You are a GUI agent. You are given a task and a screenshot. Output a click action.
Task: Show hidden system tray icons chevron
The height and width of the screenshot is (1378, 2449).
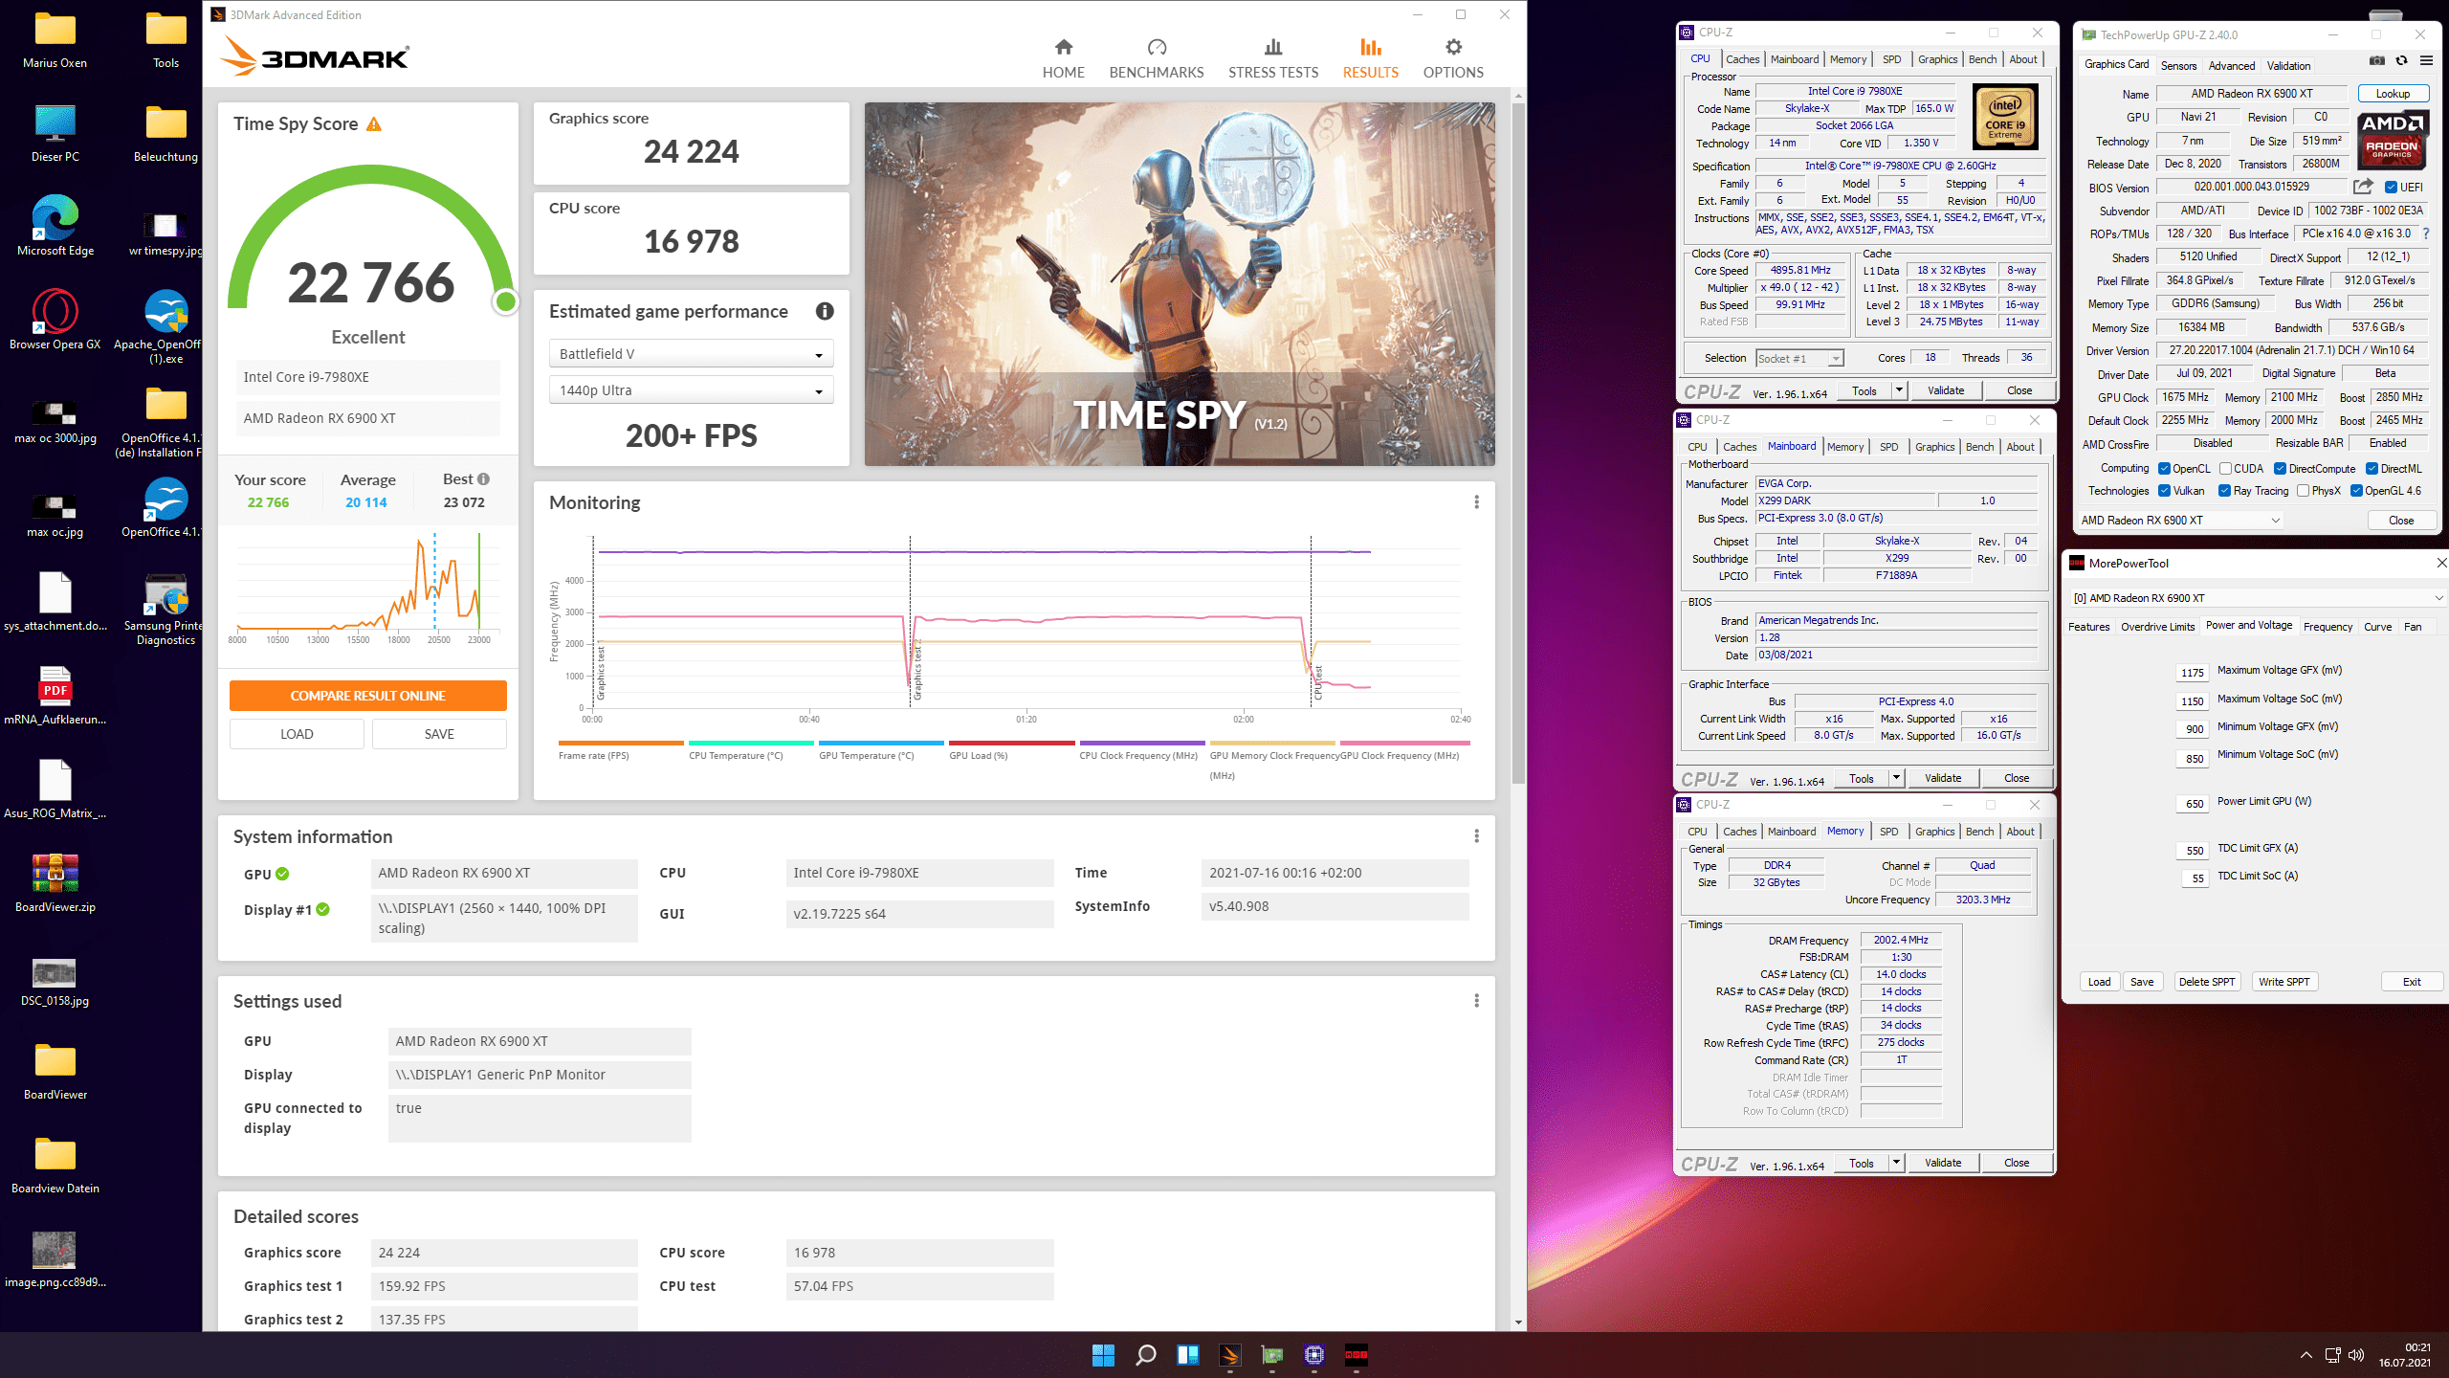pyautogui.click(x=2306, y=1355)
